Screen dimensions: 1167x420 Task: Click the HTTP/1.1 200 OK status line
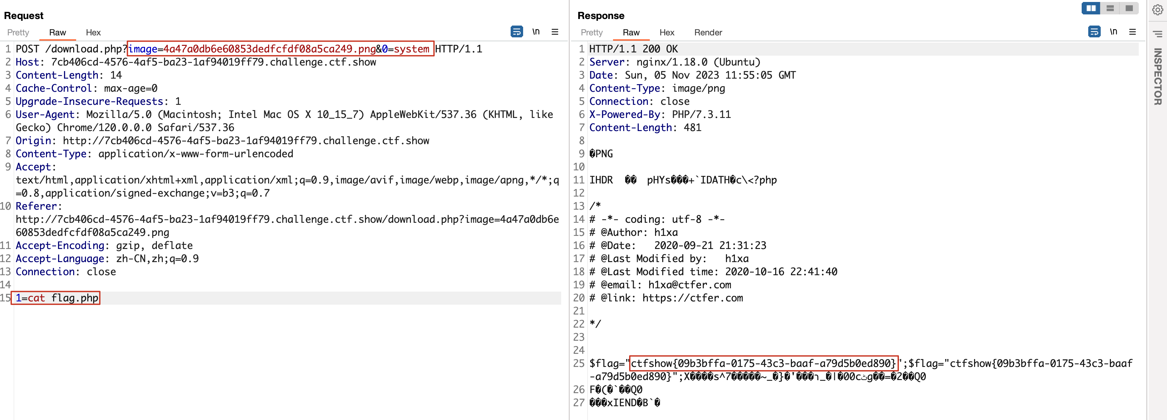click(633, 49)
